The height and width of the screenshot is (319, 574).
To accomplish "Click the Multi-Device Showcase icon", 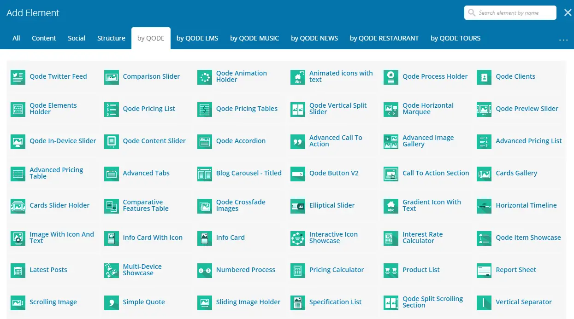I will [x=111, y=270].
